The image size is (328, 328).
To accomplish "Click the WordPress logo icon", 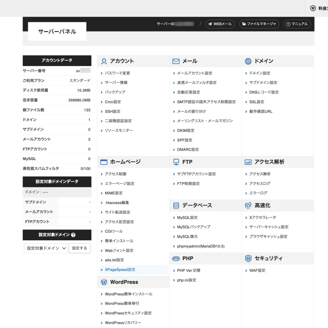I will pyautogui.click(x=104, y=282).
